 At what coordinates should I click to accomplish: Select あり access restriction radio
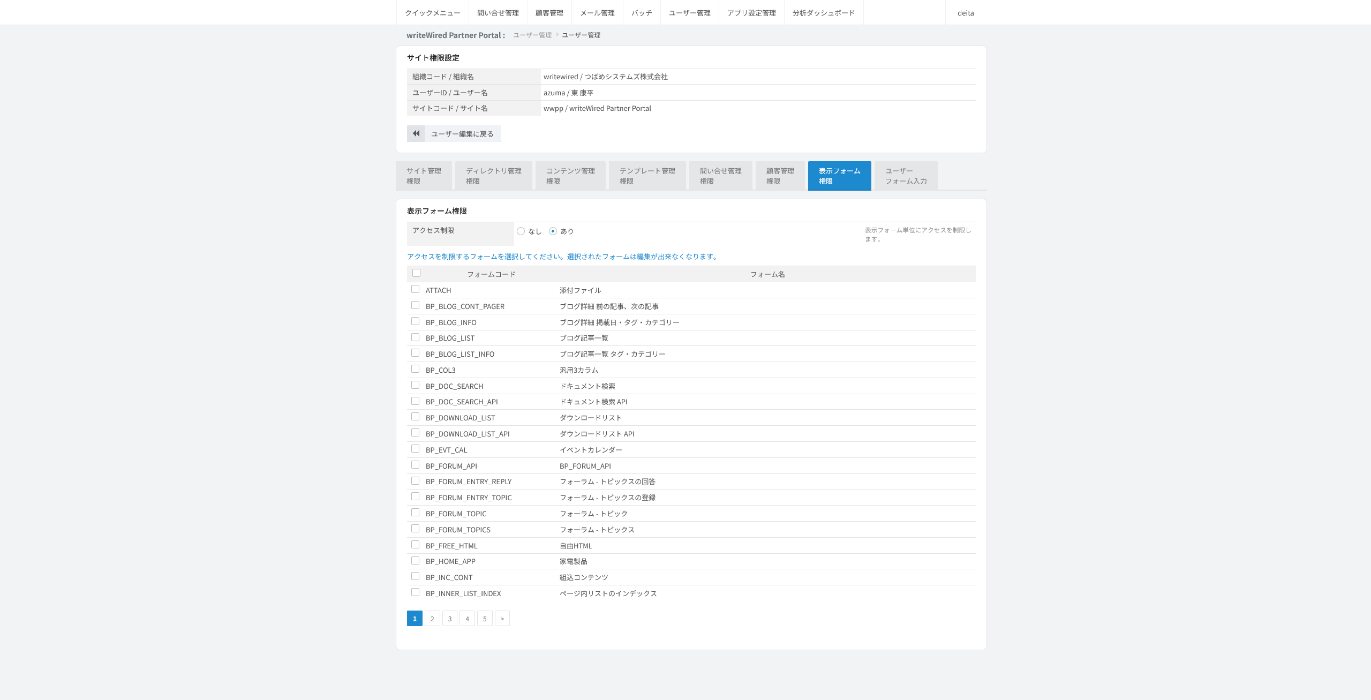[553, 231]
